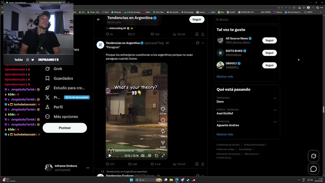Open the ChatGPT bookmark

[231, 12]
